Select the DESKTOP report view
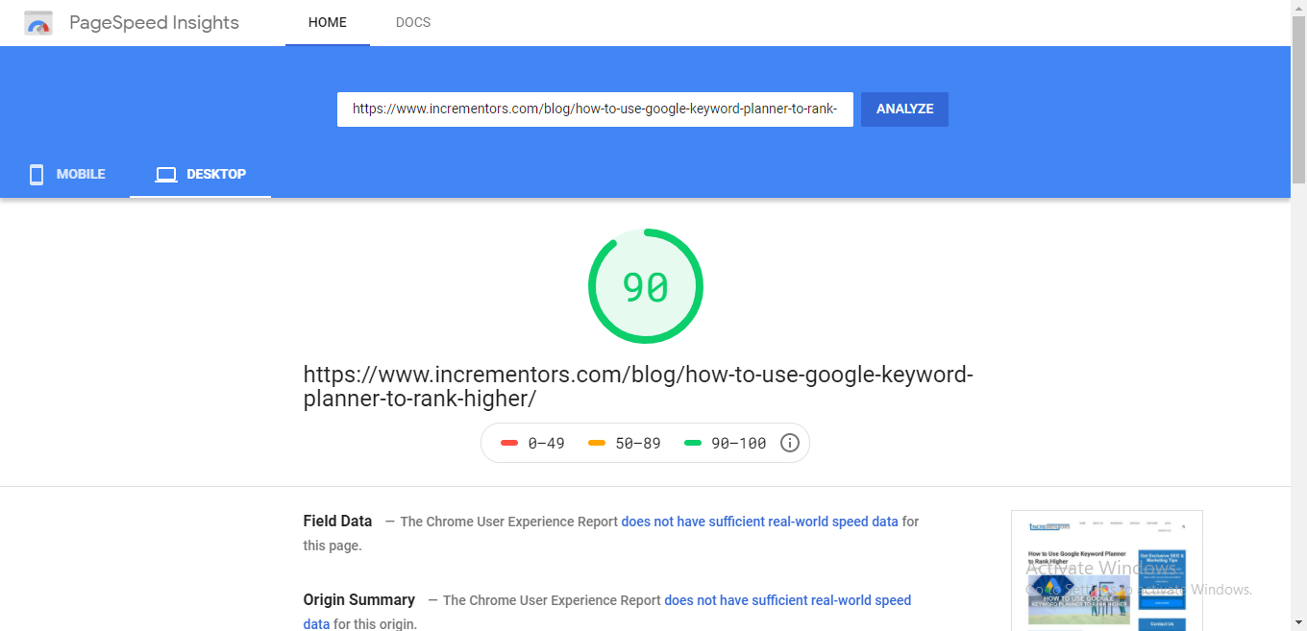This screenshot has height=631, width=1307. click(200, 174)
